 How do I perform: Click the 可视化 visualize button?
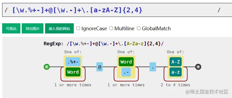tap(11, 28)
